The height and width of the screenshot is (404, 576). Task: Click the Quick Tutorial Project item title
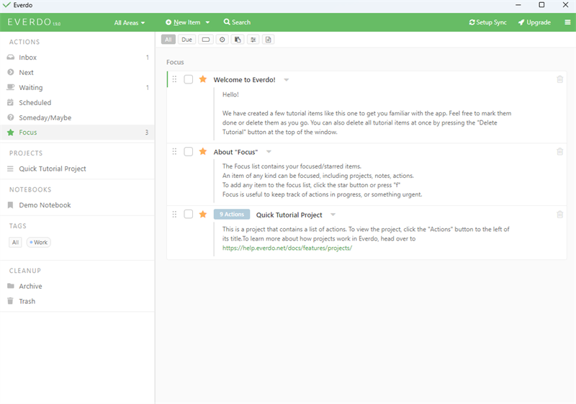click(x=289, y=215)
